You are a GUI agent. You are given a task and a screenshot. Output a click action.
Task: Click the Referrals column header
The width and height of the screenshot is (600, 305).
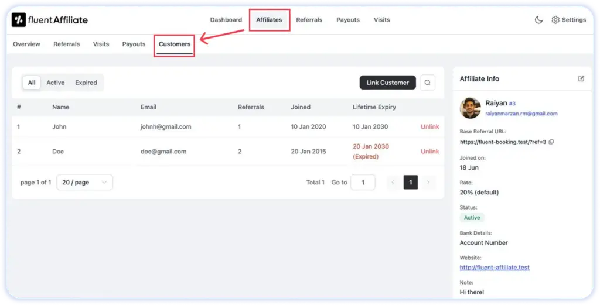[x=251, y=107]
